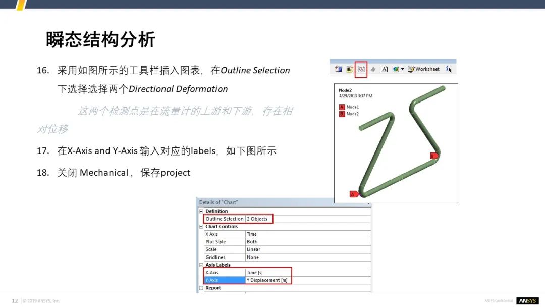Click the X-Axis label 'Time [s]' field

tap(308, 273)
